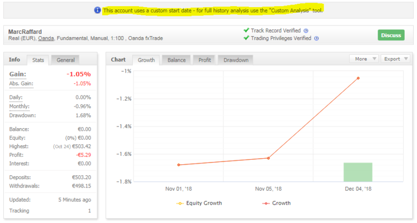Switch to the Stats tab

click(38, 60)
